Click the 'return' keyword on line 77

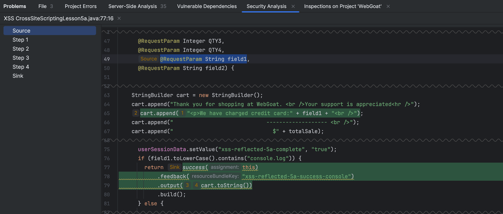coord(154,168)
